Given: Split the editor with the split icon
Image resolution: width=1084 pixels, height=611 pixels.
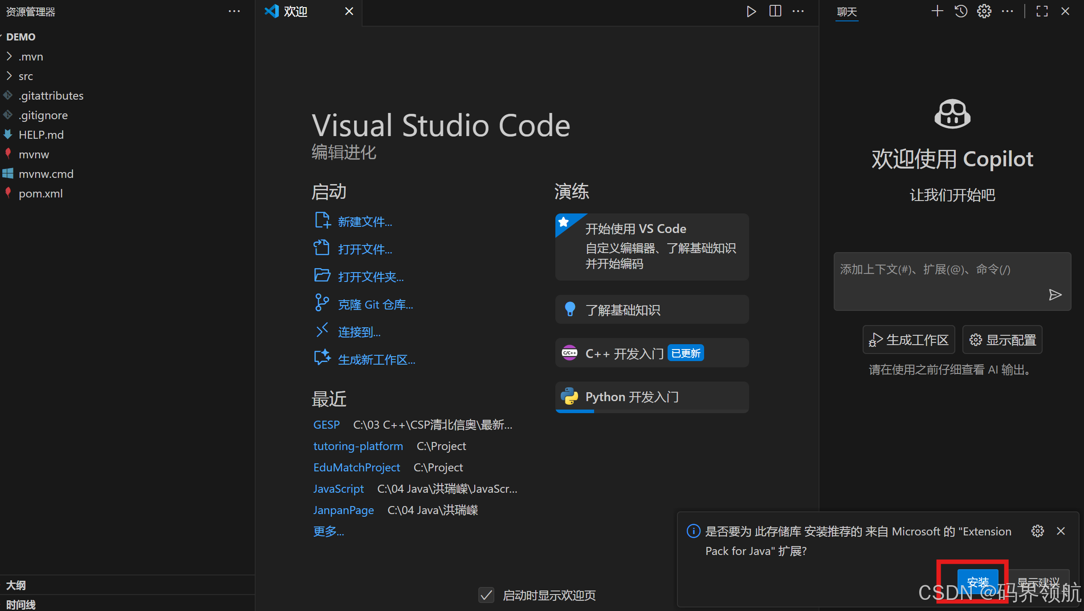Looking at the screenshot, I should pos(775,12).
